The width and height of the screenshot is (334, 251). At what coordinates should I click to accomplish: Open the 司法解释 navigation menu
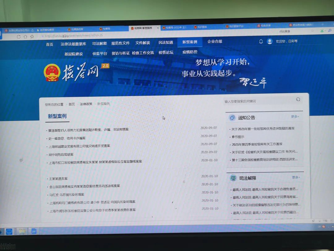99,44
